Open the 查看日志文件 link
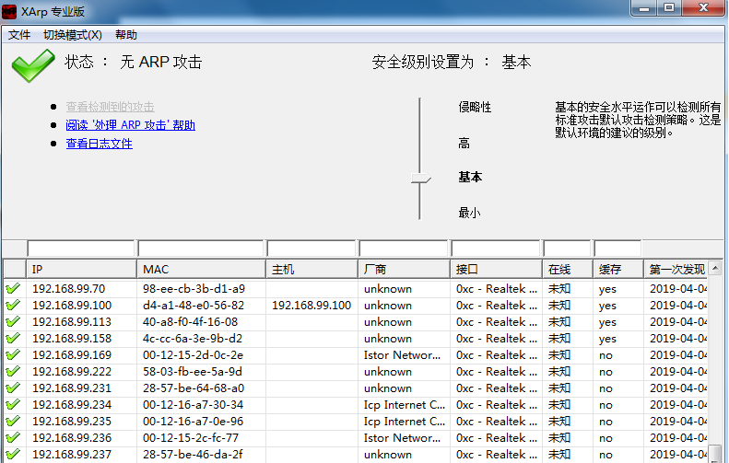Viewport: 729px width, 463px height. [x=99, y=144]
